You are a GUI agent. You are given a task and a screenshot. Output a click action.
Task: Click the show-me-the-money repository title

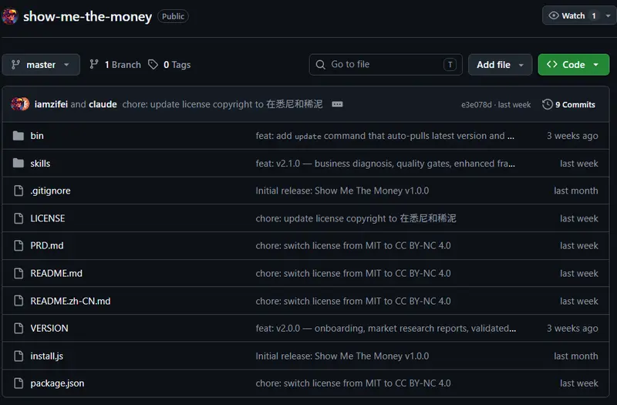[x=87, y=16]
